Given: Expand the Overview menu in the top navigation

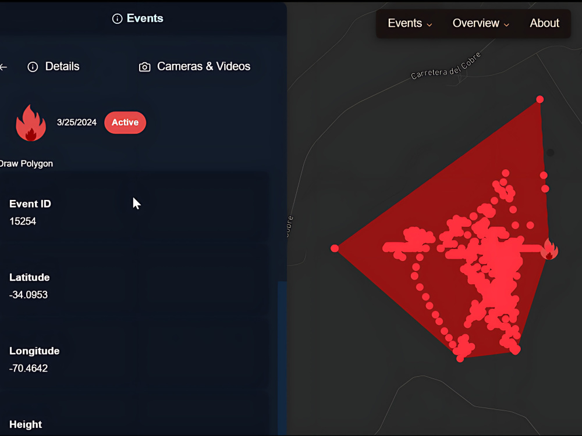Looking at the screenshot, I should click(481, 23).
